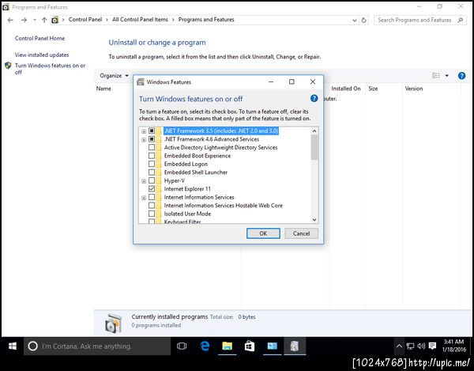Sort by the Installed On column
The image size is (474, 371).
[346, 89]
